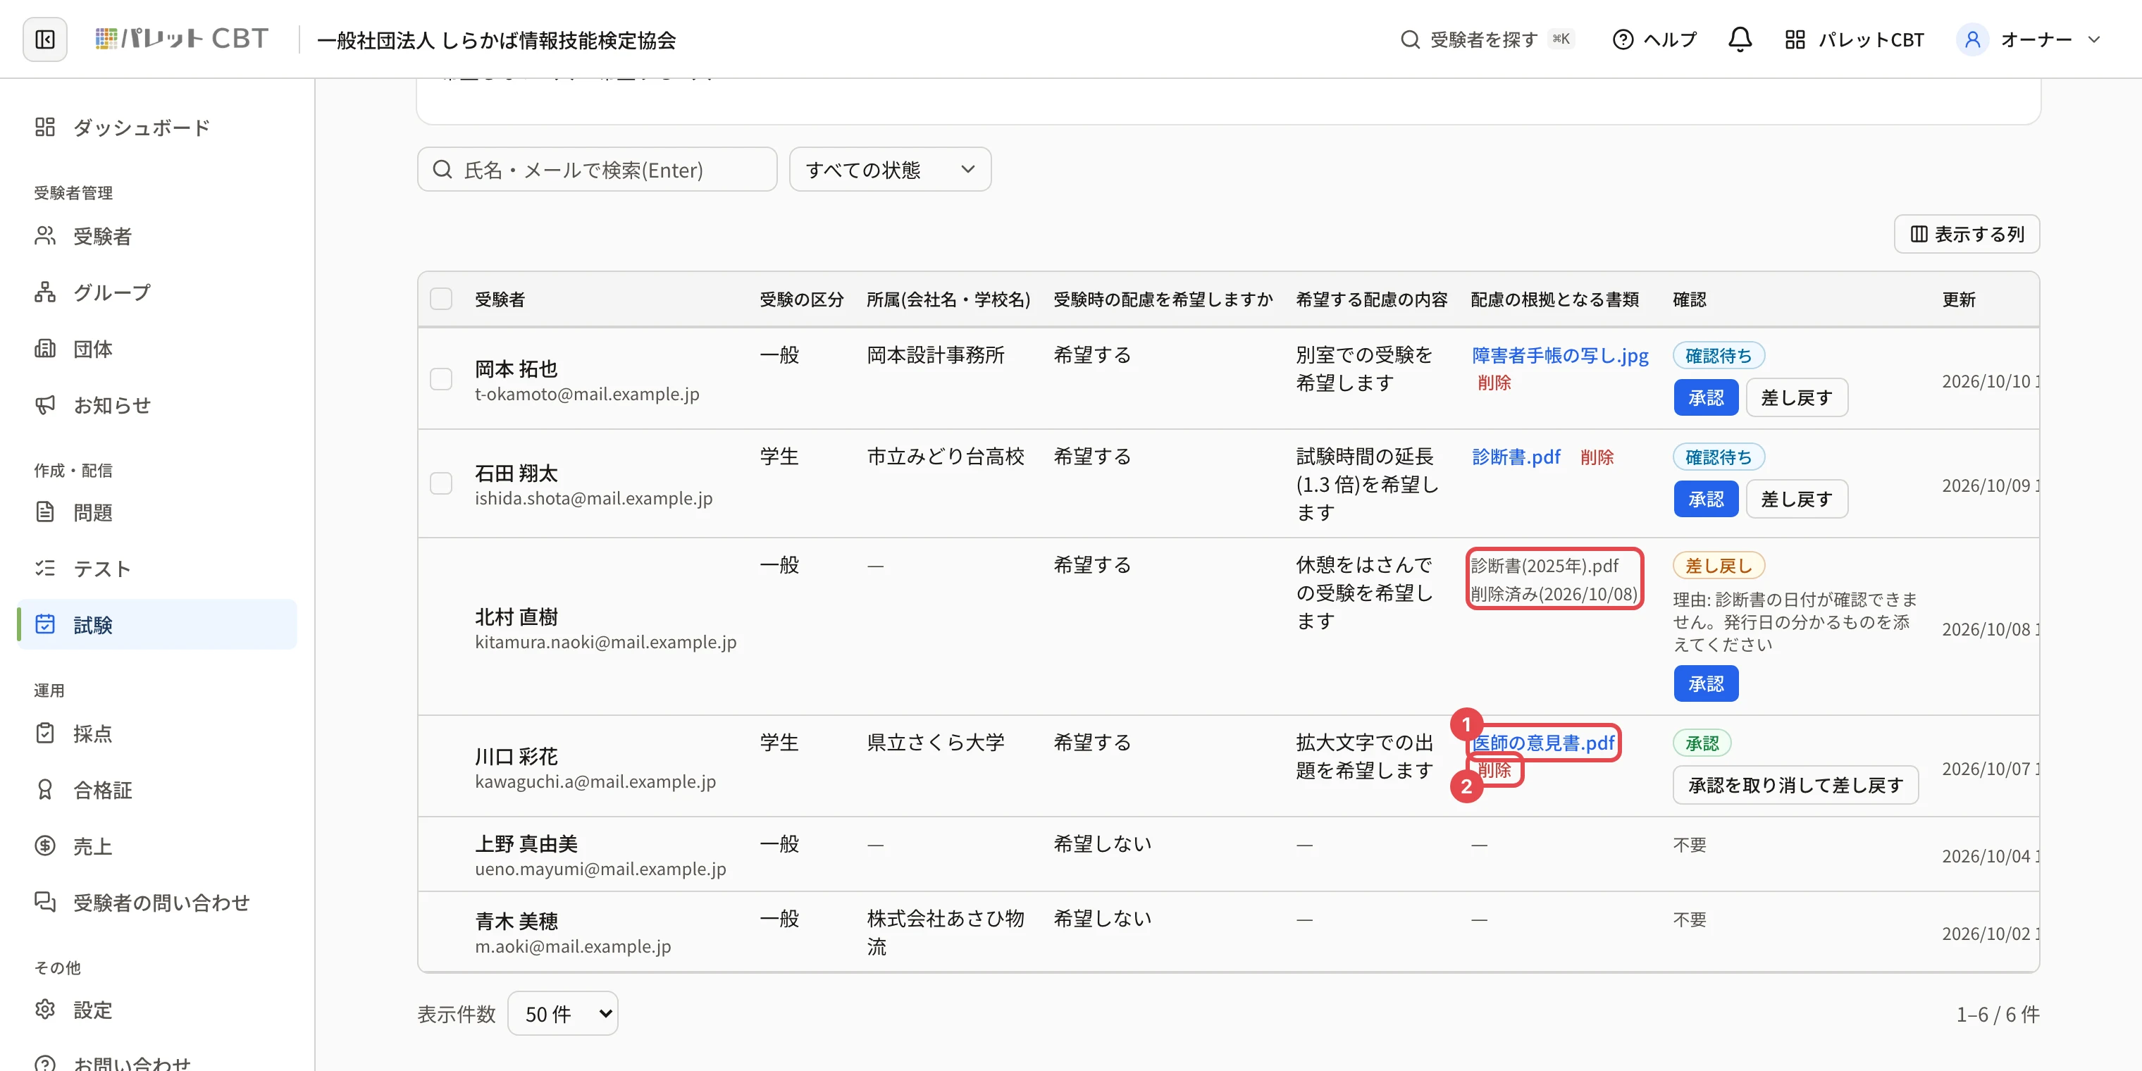
Task: Click the 受験者を探す search box in header
Action: pos(1487,39)
